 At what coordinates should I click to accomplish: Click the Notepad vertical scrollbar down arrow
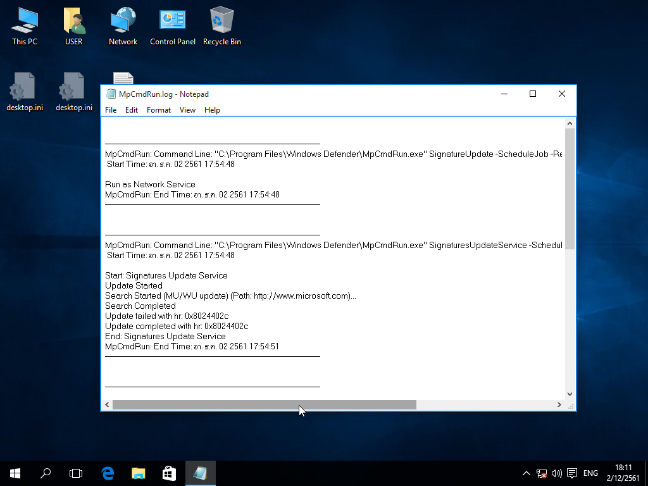(570, 394)
